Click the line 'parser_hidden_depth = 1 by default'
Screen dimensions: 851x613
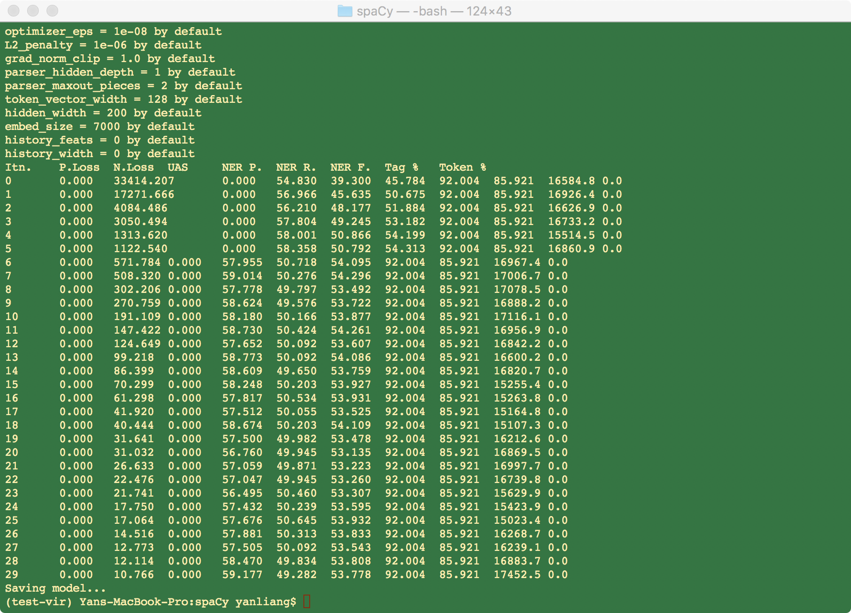(120, 72)
